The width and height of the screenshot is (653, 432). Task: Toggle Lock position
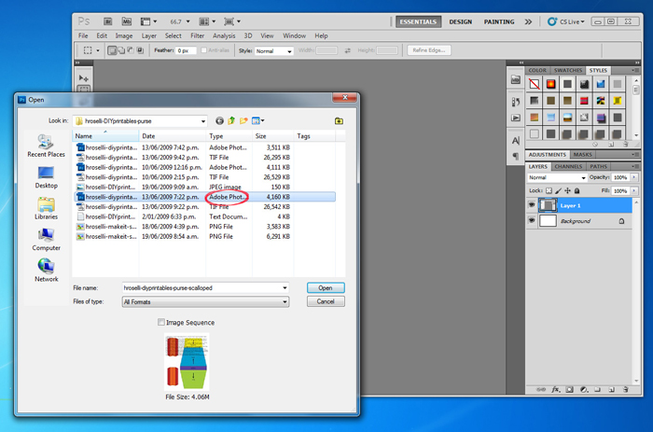[567, 190]
